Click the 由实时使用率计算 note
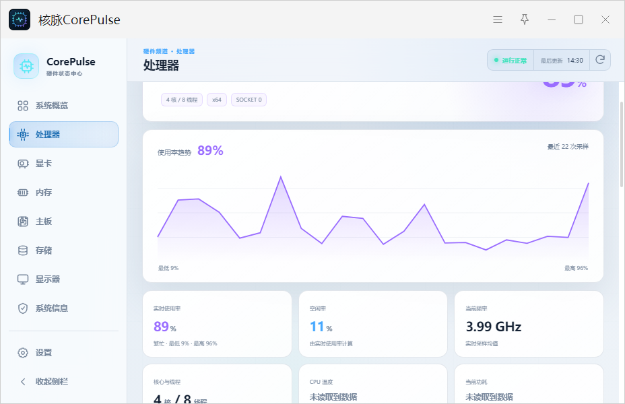 click(331, 343)
